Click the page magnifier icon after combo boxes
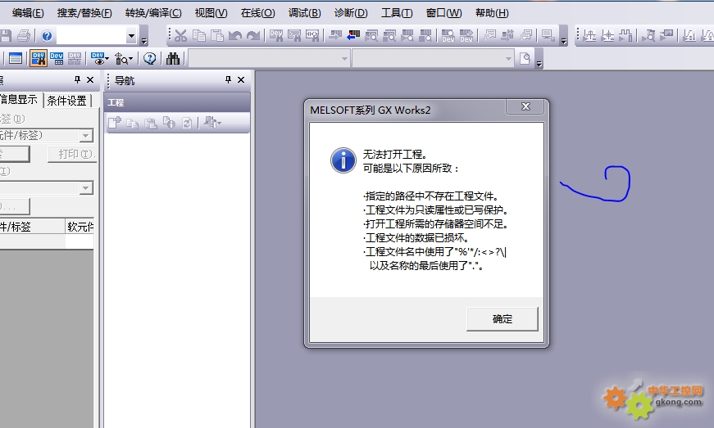This screenshot has width=714, height=428. point(525,58)
